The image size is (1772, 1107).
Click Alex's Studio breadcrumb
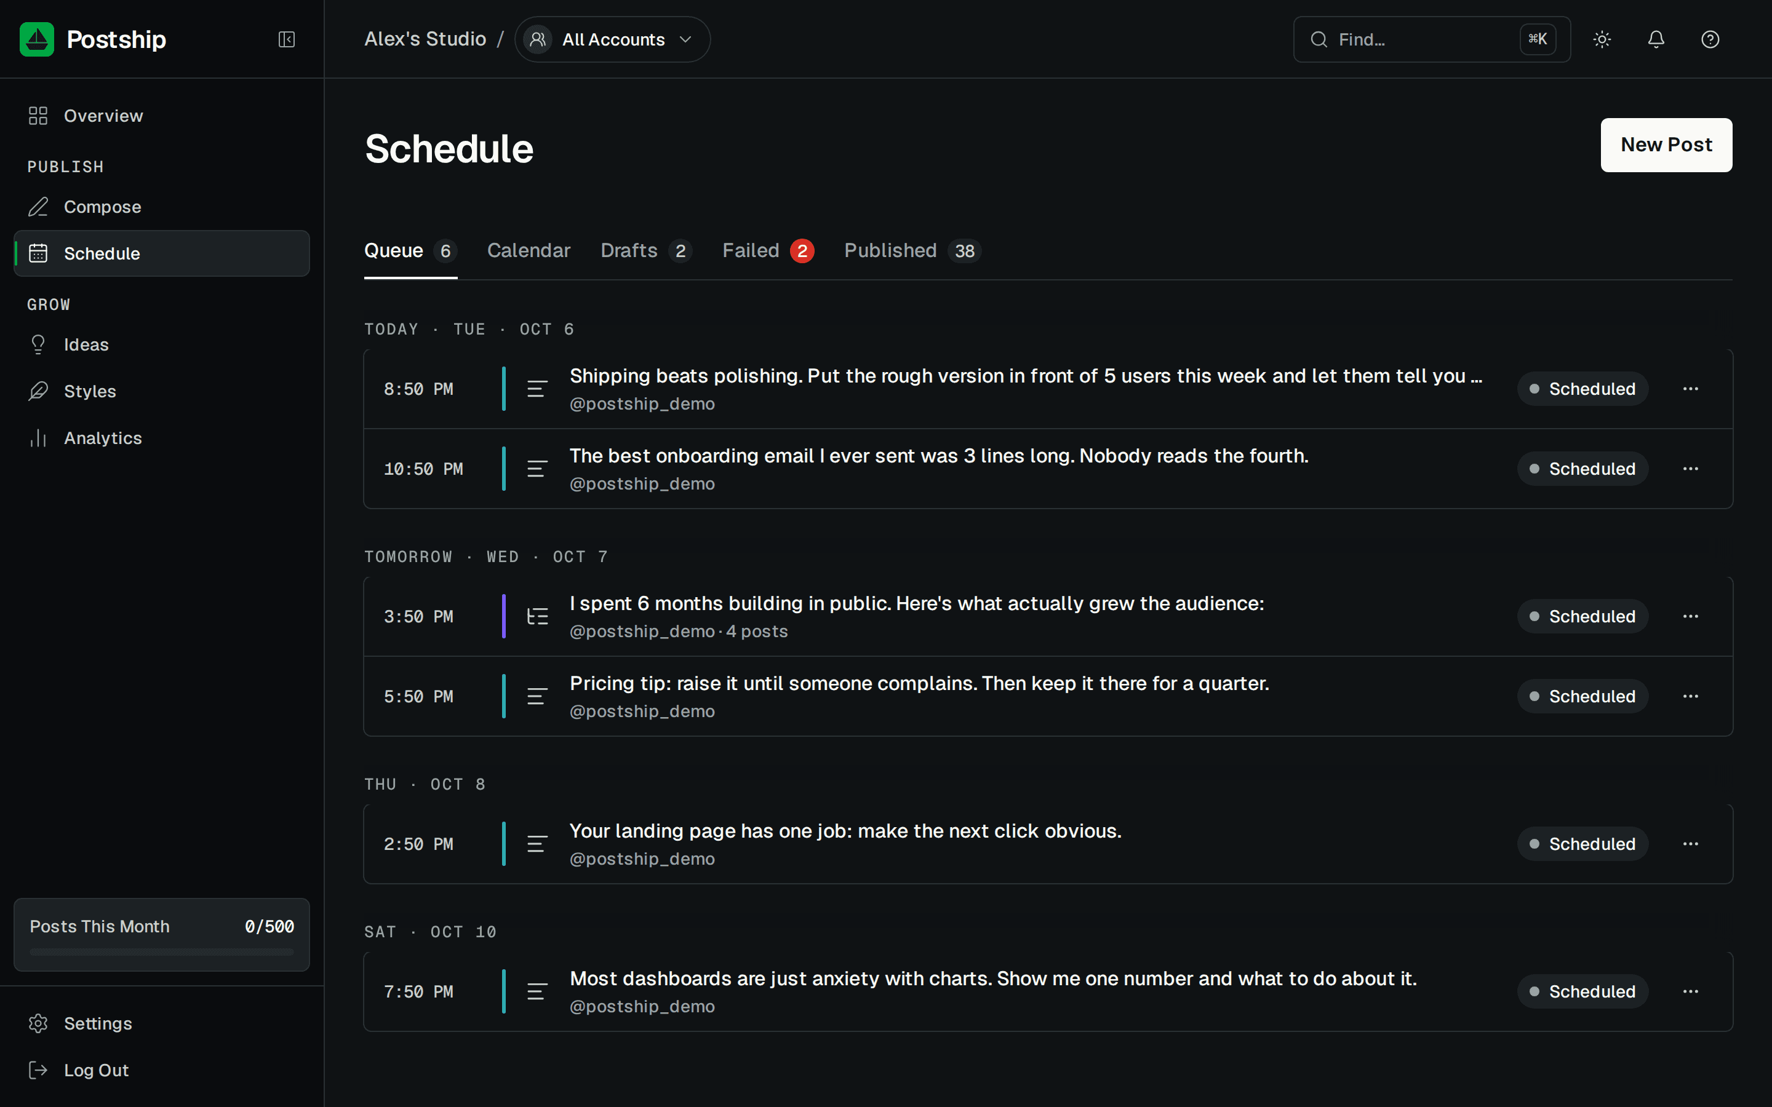[425, 39]
